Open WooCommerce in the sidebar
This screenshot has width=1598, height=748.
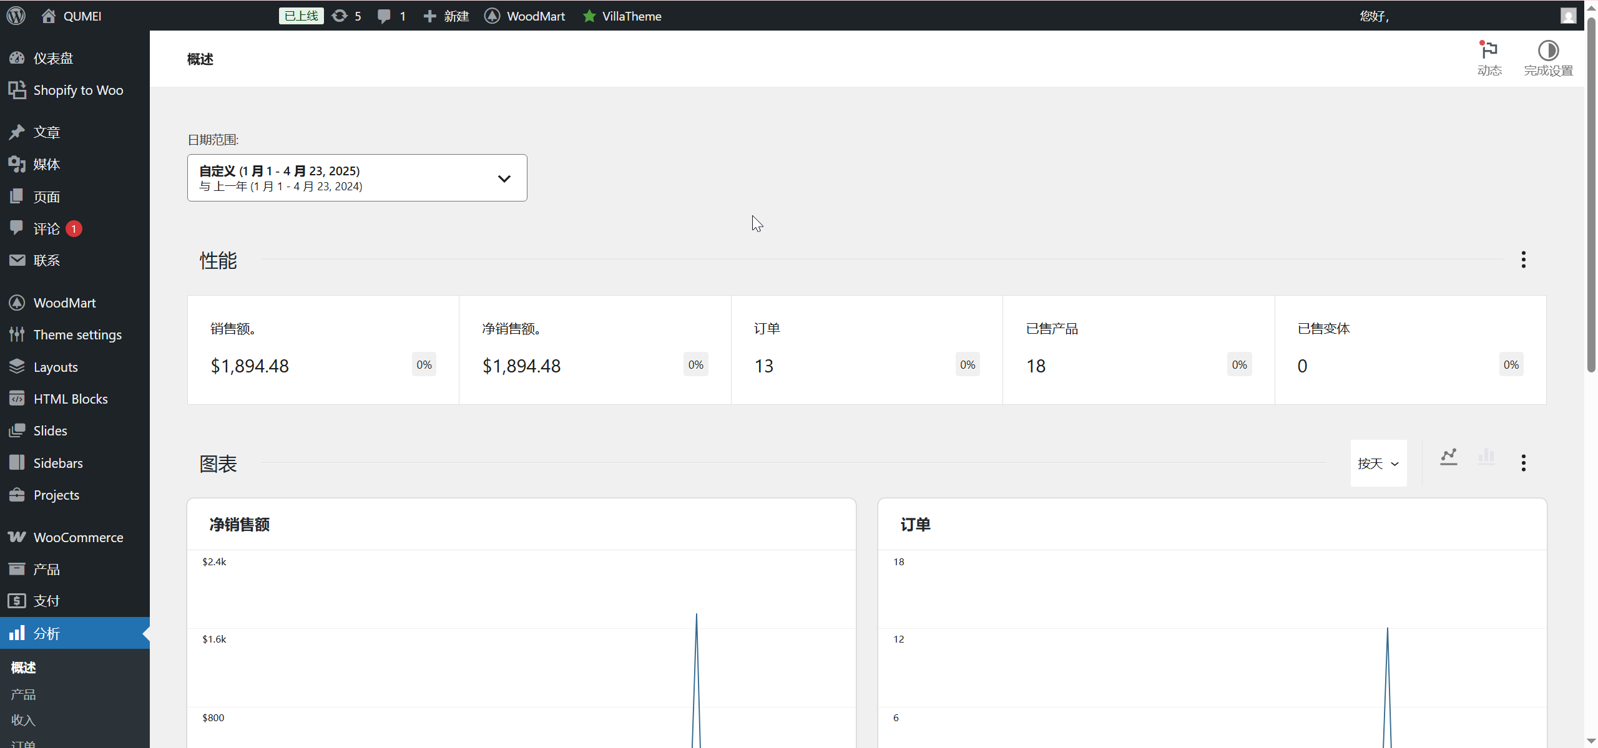pos(77,537)
